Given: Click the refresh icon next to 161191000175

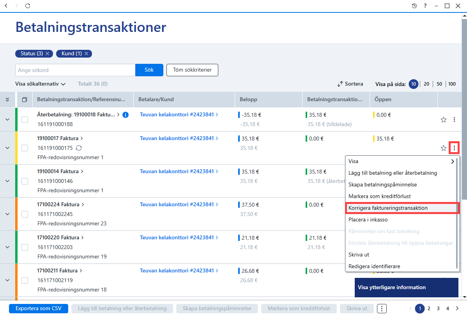Looking at the screenshot, I should coord(79,148).
